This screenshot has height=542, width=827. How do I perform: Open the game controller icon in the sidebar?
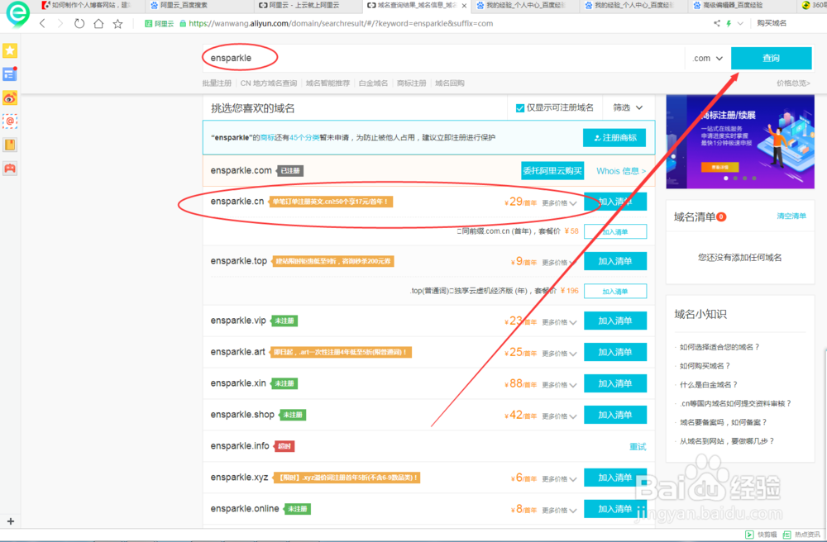click(10, 169)
